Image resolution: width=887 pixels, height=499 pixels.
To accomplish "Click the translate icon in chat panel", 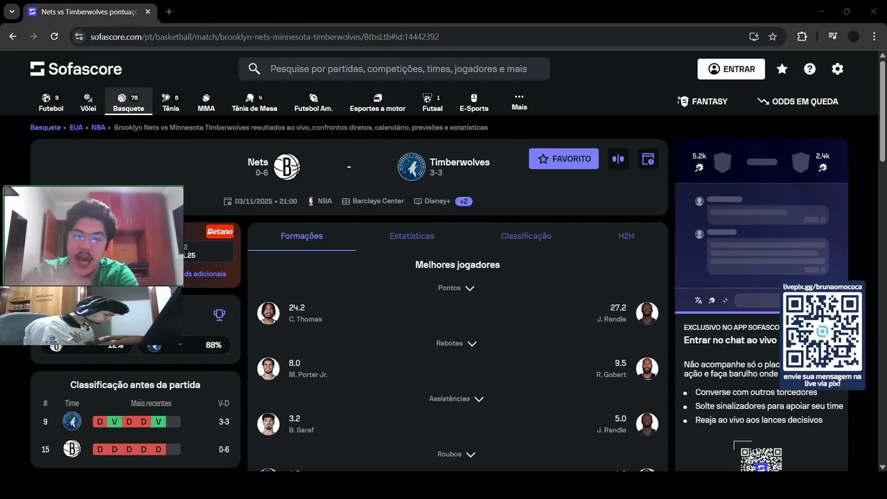I will (x=699, y=300).
